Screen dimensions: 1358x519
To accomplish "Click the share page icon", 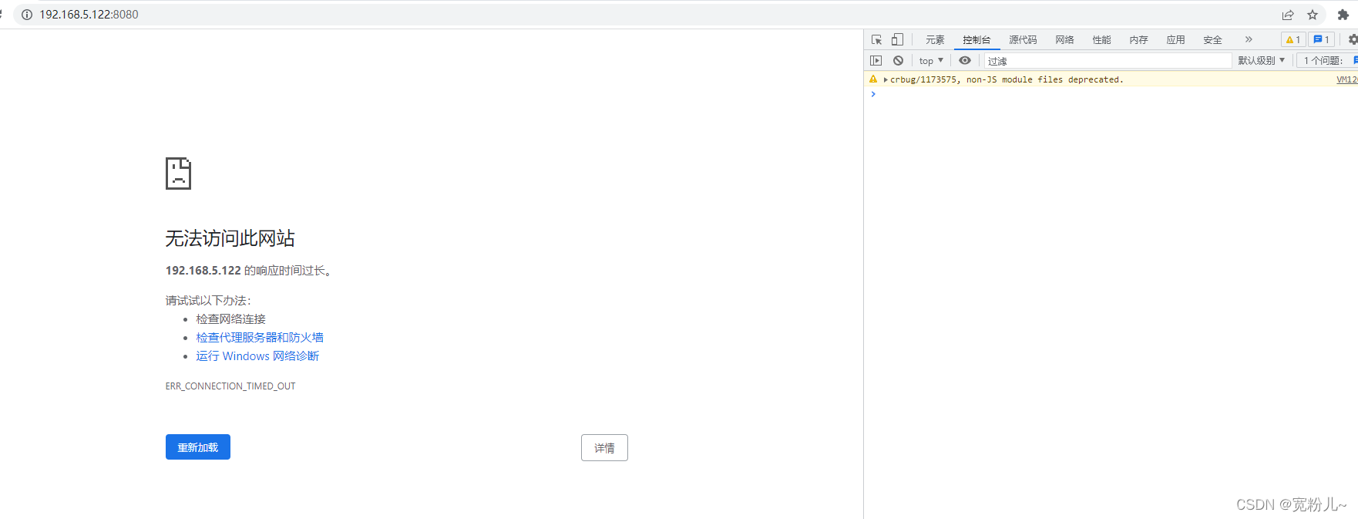I will (1288, 15).
